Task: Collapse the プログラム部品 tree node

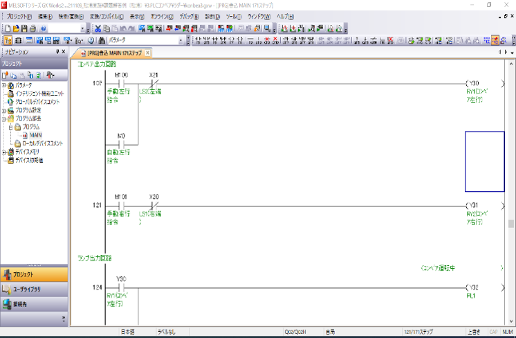Action: (x=4, y=118)
